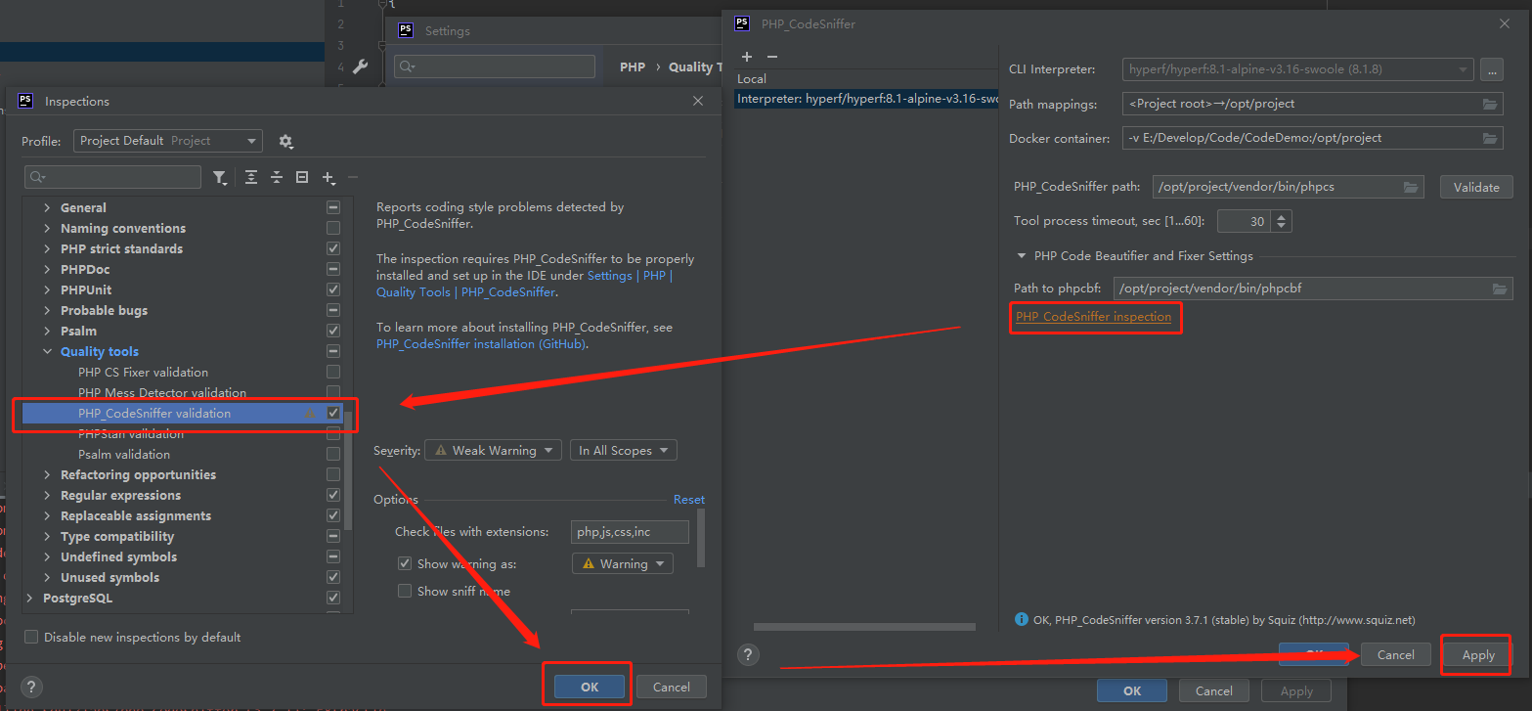The image size is (1532, 711).
Task: Open the ellipsis button beside CLI Interpreter
Action: coord(1491,69)
